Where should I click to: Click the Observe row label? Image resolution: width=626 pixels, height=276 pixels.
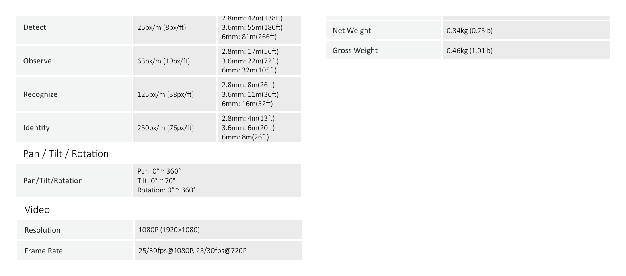37,61
